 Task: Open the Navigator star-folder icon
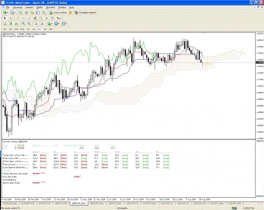coord(32,13)
